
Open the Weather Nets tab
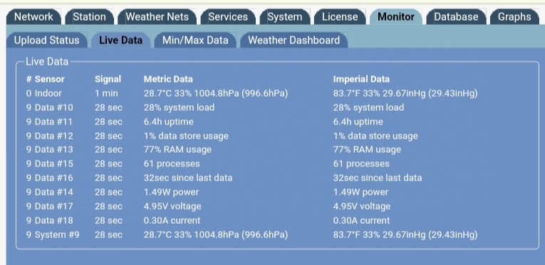tap(157, 17)
